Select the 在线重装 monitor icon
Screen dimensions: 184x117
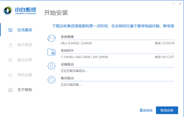[10, 30]
